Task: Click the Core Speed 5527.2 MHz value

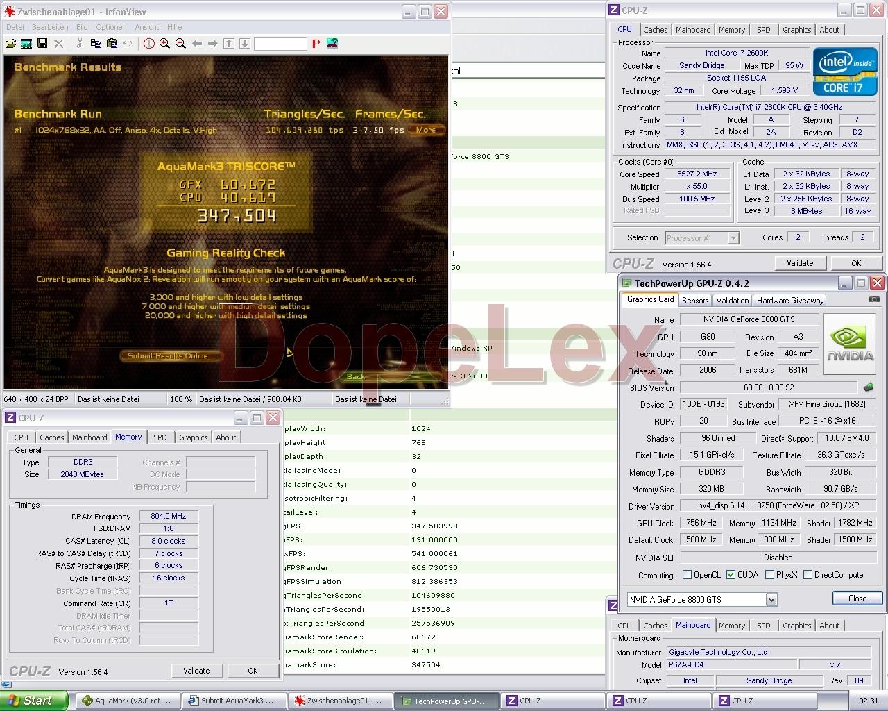Action: pyautogui.click(x=697, y=174)
